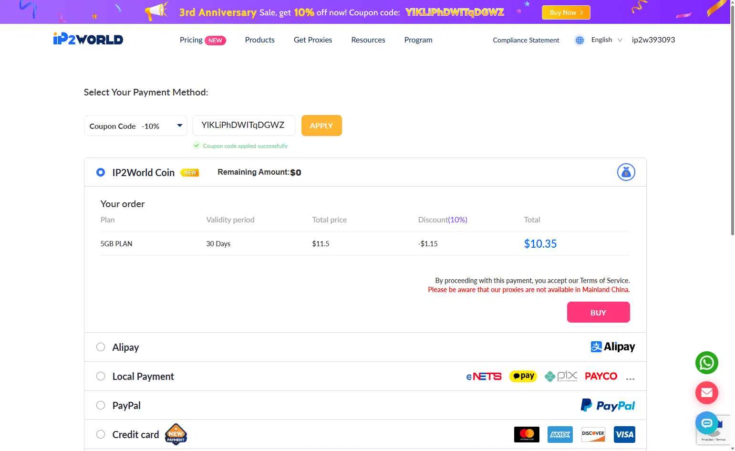This screenshot has height=451, width=735.
Task: Click the Mastercard logo
Action: coord(527,434)
